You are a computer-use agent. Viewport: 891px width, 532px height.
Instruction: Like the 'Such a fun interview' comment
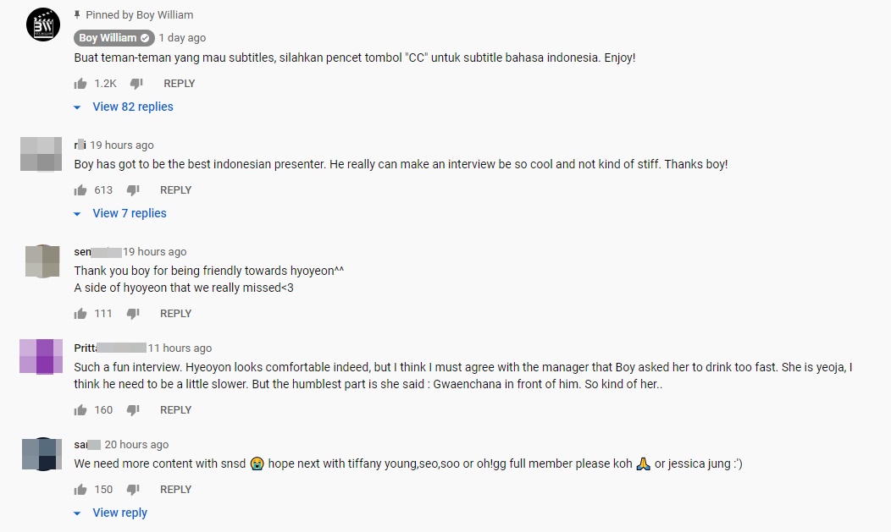point(80,410)
